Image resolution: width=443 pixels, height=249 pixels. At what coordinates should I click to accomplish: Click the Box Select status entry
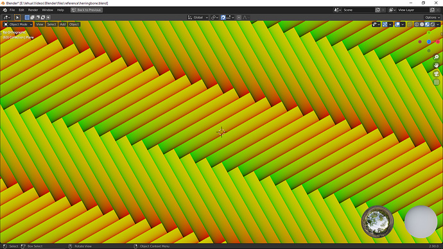click(x=35, y=246)
